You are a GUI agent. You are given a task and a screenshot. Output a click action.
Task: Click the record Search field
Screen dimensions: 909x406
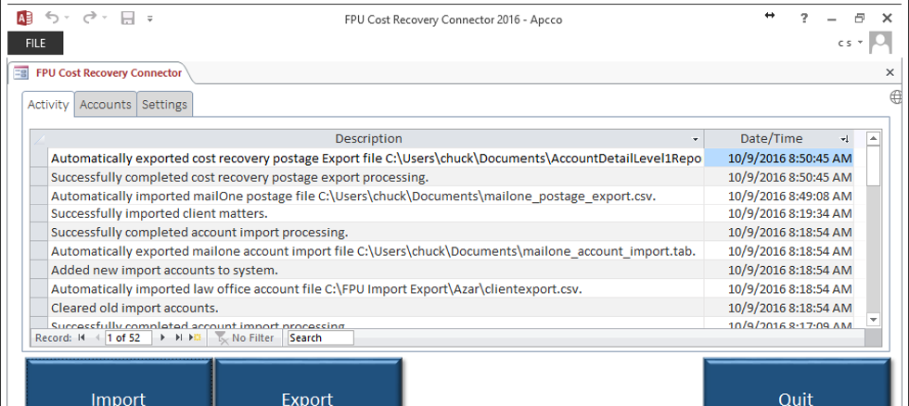click(x=320, y=337)
